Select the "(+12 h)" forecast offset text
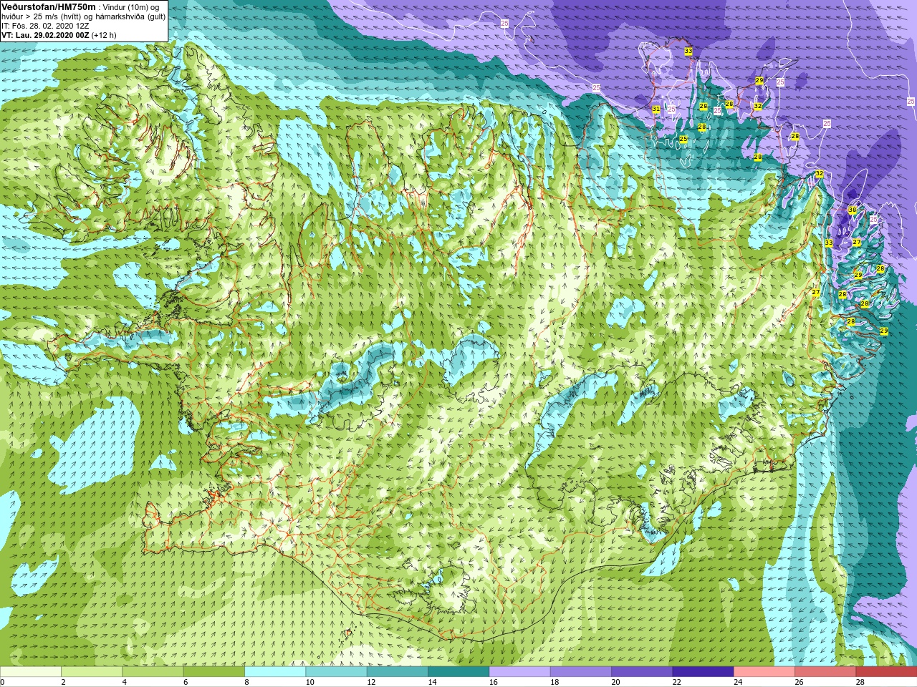Screen dimensions: 917x687 (105, 35)
